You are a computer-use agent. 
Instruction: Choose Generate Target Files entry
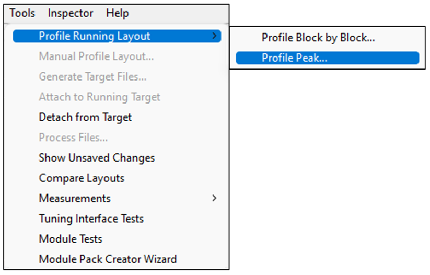pyautogui.click(x=92, y=77)
